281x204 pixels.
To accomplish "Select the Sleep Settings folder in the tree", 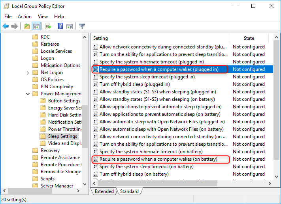I will coord(62,136).
